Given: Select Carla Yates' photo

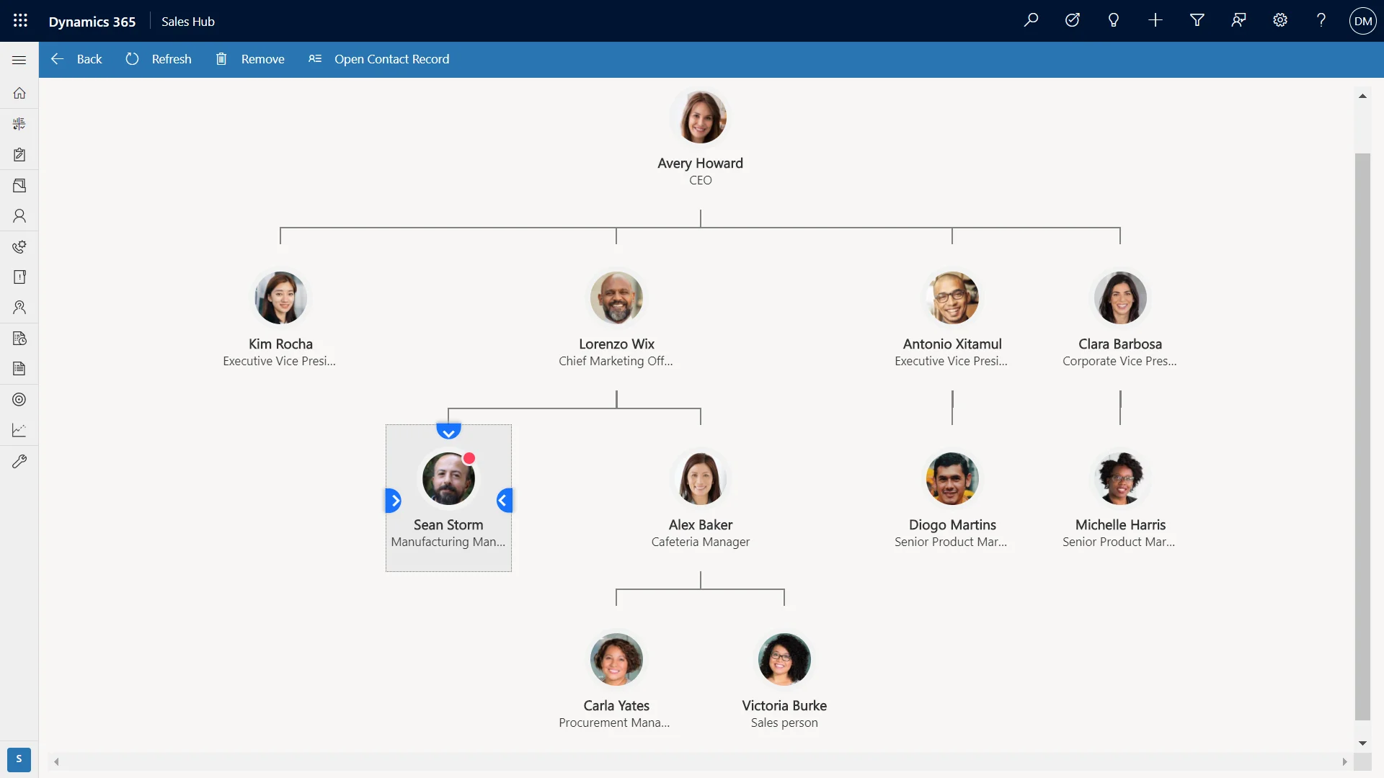Looking at the screenshot, I should coord(616,659).
